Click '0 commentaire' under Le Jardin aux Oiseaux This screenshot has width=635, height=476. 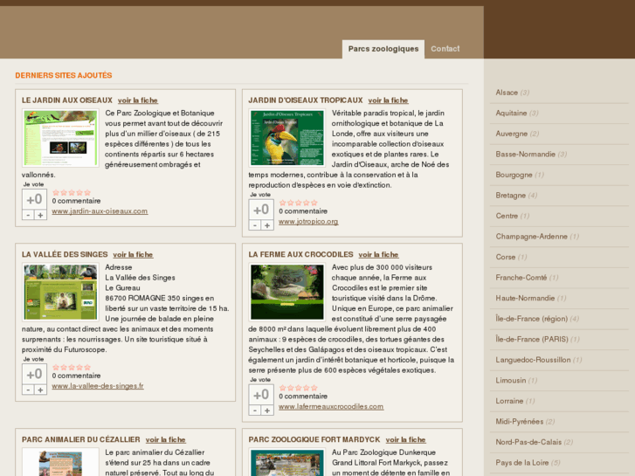tap(76, 201)
